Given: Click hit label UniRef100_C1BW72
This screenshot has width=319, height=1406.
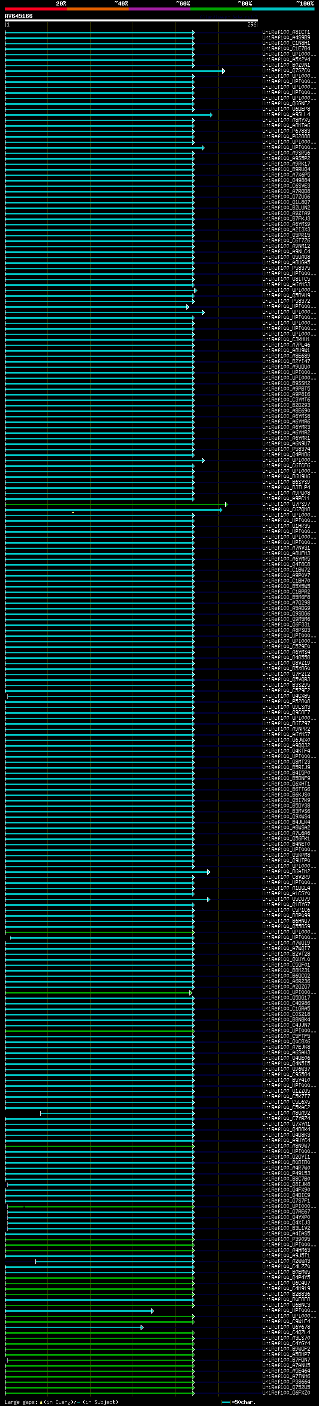Looking at the screenshot, I should click(x=286, y=570).
